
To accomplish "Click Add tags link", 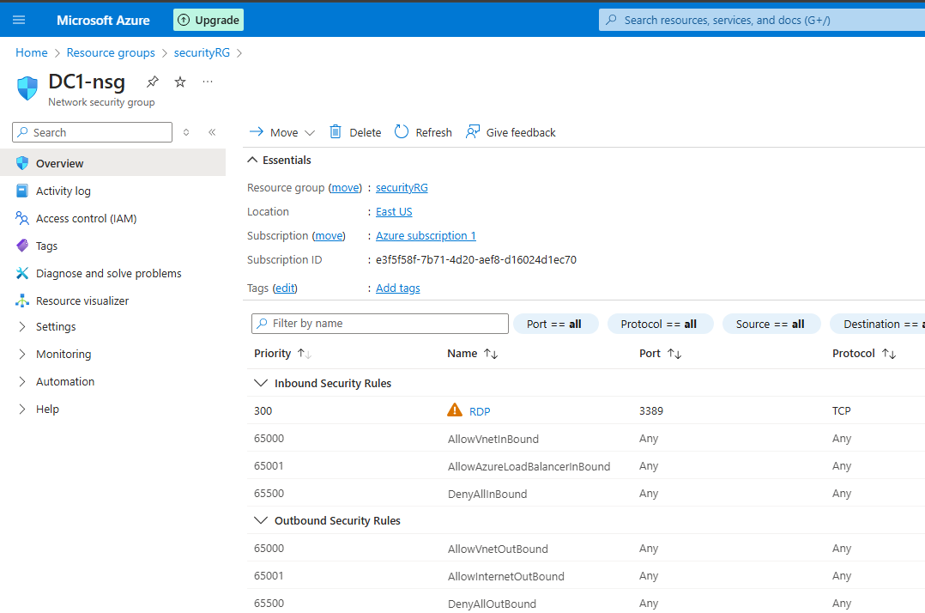I will (x=398, y=288).
